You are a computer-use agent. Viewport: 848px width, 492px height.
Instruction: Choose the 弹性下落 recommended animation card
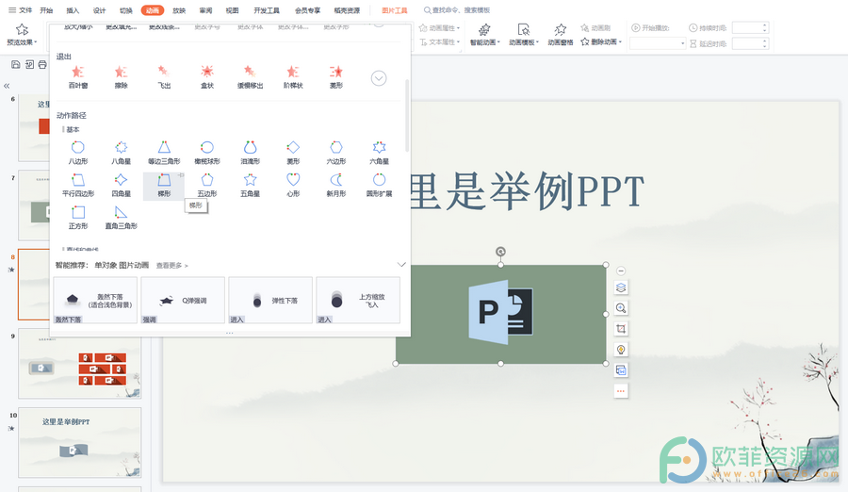[270, 301]
